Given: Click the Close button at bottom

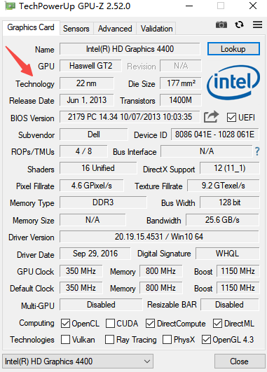Looking at the screenshot, I should [240, 361].
